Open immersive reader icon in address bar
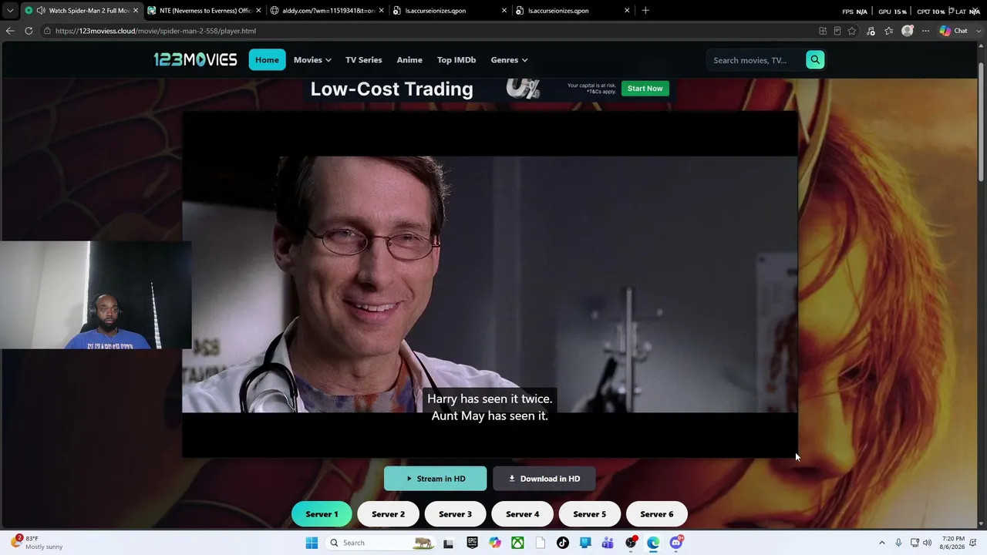 [837, 31]
